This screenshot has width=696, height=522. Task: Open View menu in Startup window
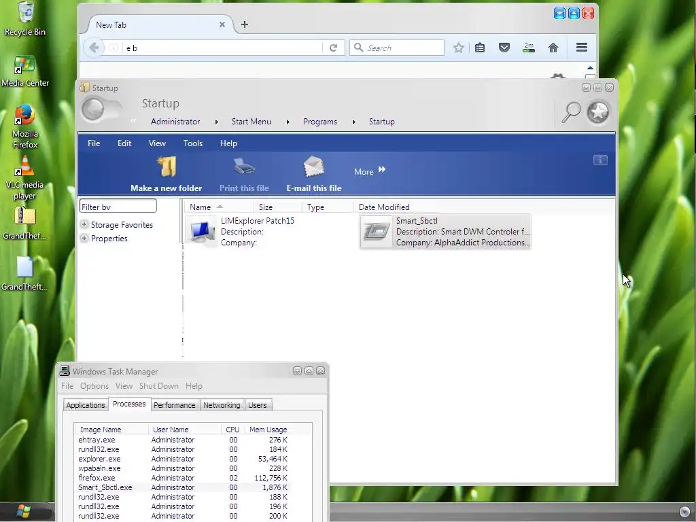[x=157, y=143]
